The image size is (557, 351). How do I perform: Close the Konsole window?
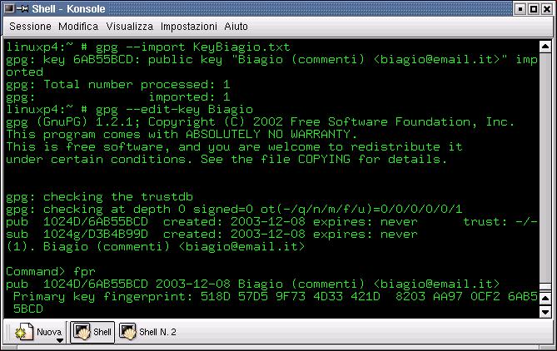pyautogui.click(x=548, y=8)
